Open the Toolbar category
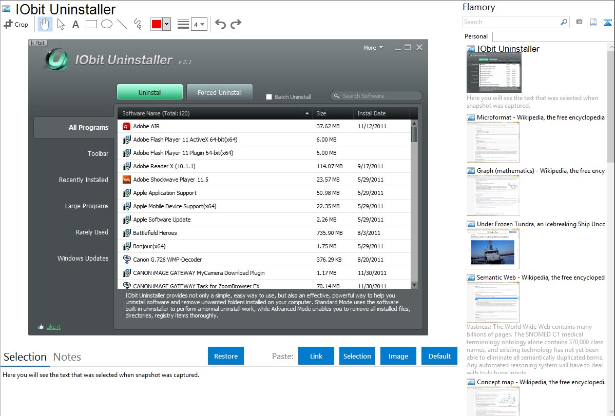This screenshot has width=615, height=416. tap(98, 154)
